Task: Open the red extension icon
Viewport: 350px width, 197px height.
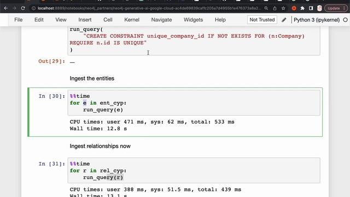Action: (294, 8)
